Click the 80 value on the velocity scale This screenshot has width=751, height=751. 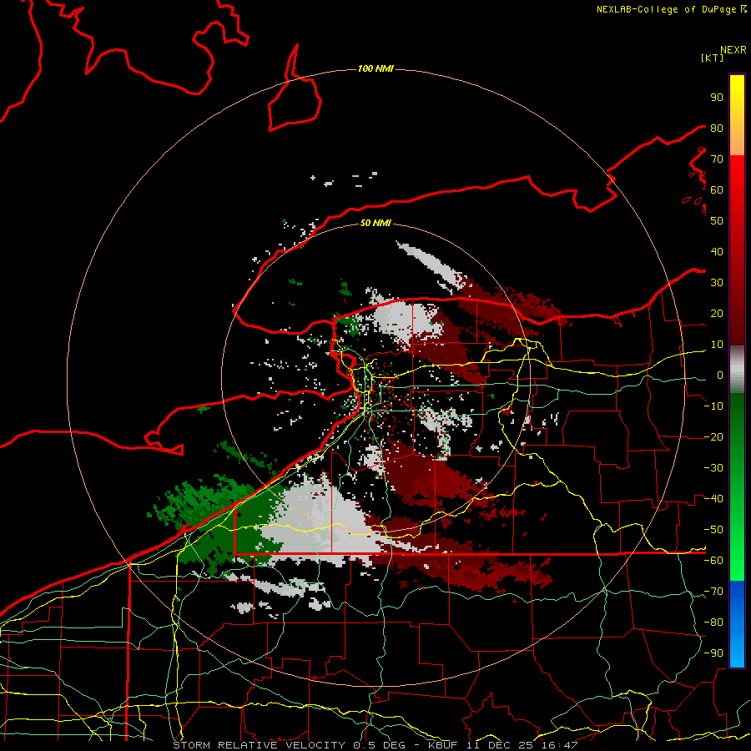click(x=717, y=129)
